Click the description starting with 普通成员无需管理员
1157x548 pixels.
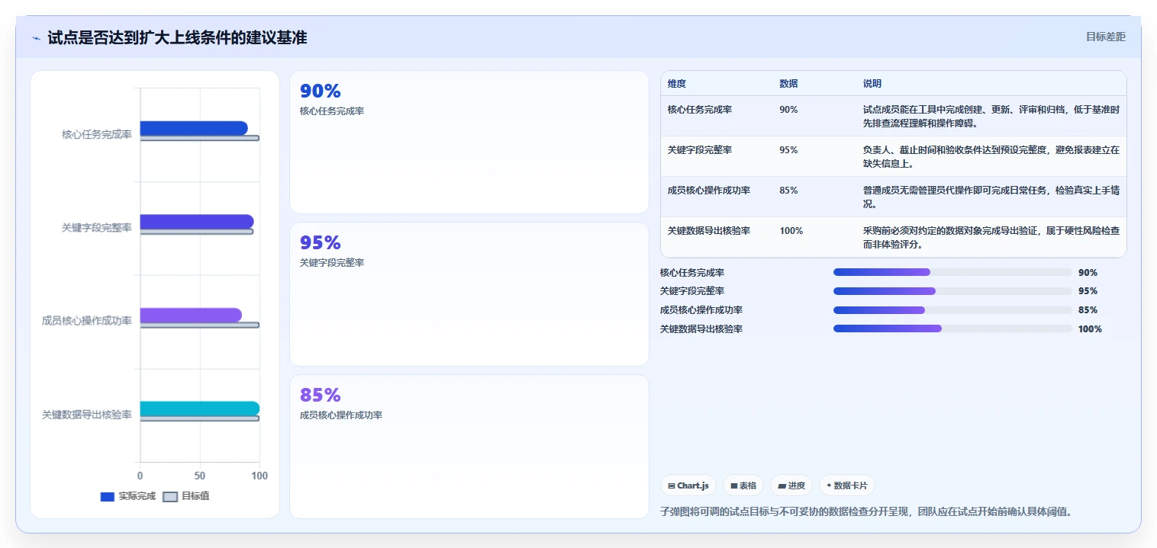pos(991,197)
